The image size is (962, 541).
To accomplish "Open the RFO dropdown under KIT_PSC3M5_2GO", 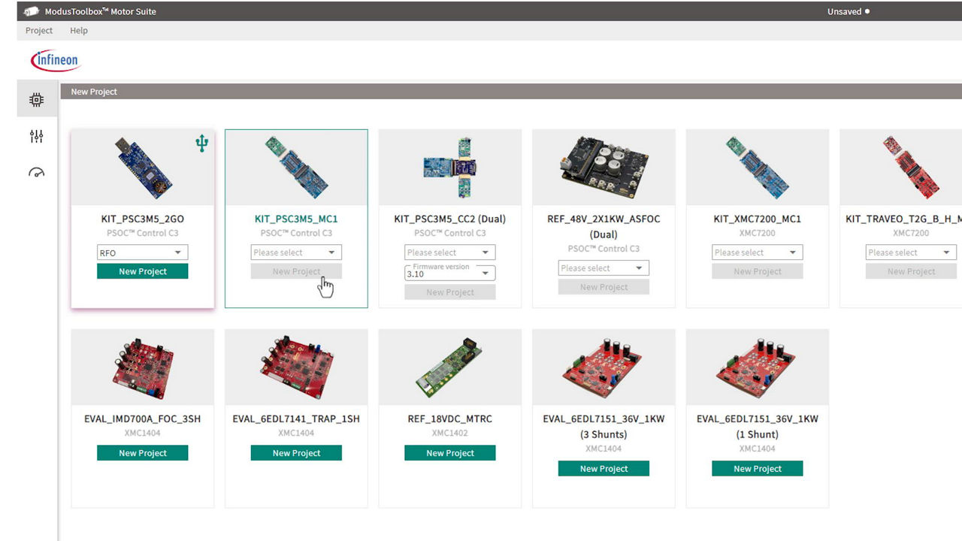I will click(x=142, y=252).
